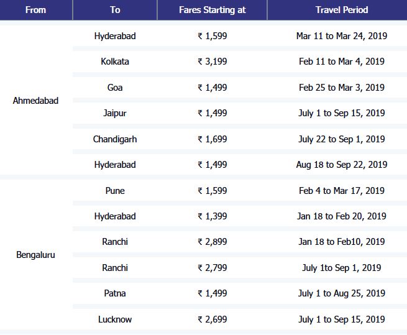Click Aug 18 to Sep 22, 2019 period
This screenshot has width=407, height=335.
(341, 165)
